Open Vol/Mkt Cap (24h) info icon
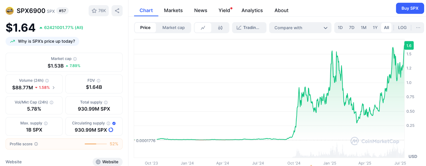Screen dimensions: 426x166 pos(51,102)
